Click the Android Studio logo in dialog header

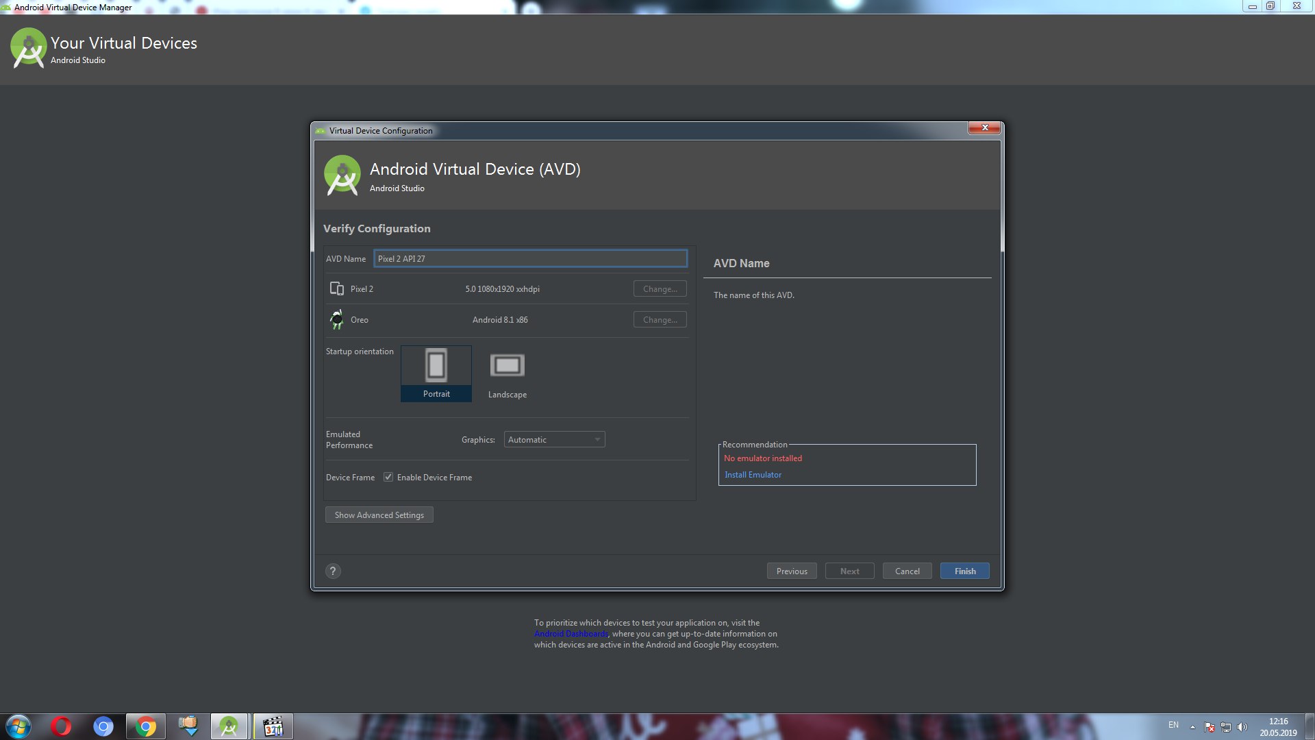coord(342,175)
